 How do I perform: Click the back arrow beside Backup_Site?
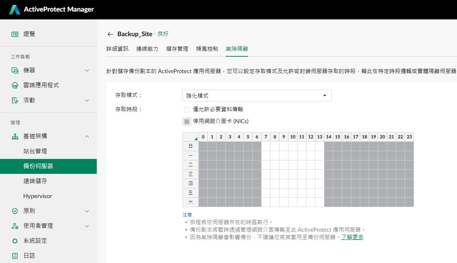(110, 34)
